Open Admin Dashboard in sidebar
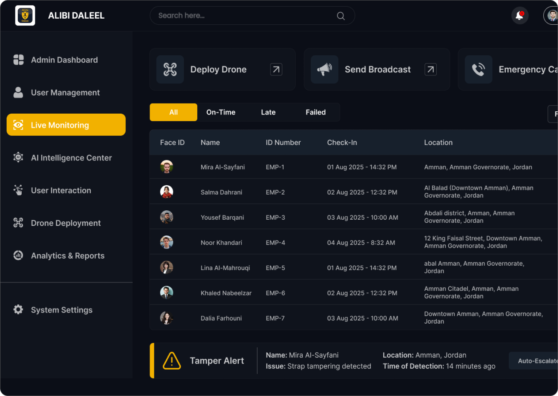This screenshot has height=396, width=558. click(64, 60)
